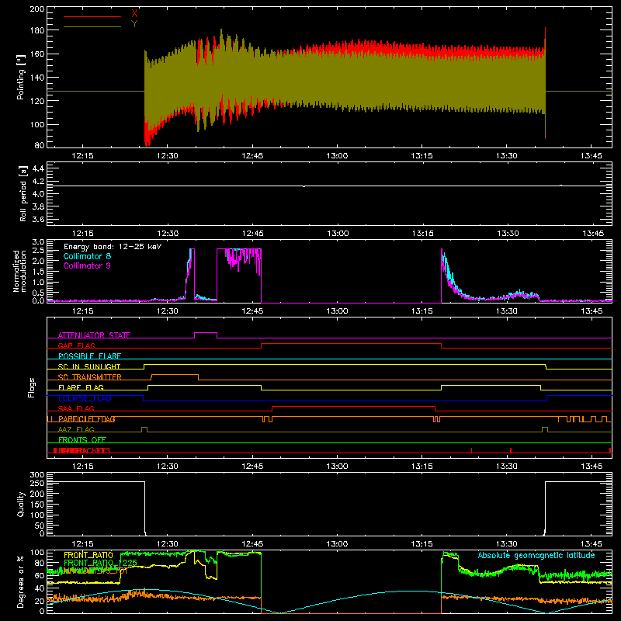This screenshot has height=621, width=621.
Task: Click the 200 tick on the Pointing axis
Action: click(x=37, y=9)
